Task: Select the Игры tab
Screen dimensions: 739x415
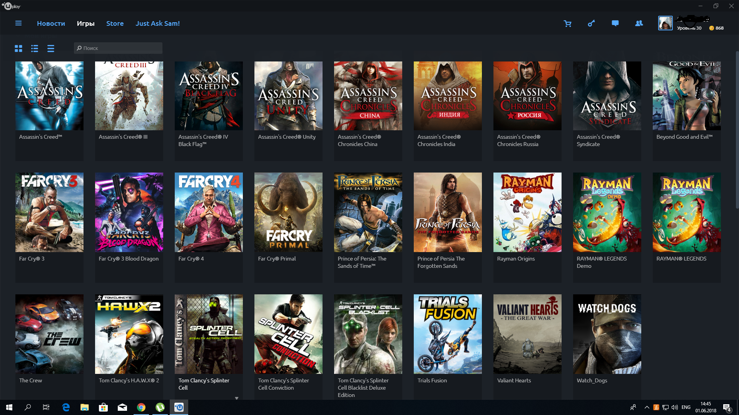Action: (x=85, y=23)
